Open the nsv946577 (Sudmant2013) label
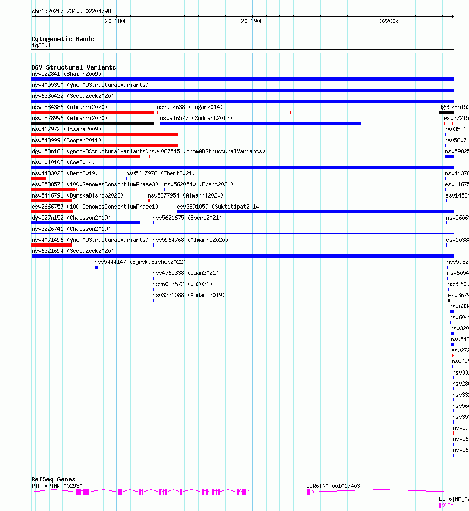 (x=196, y=119)
